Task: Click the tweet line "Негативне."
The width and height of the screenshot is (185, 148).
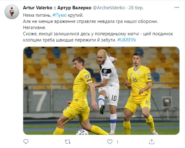Action: (x=34, y=28)
